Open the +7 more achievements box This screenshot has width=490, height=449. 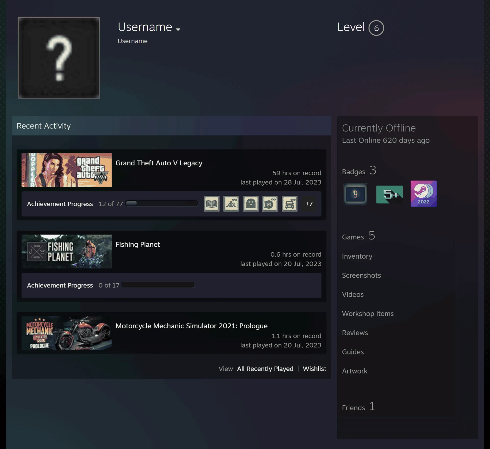pos(309,204)
